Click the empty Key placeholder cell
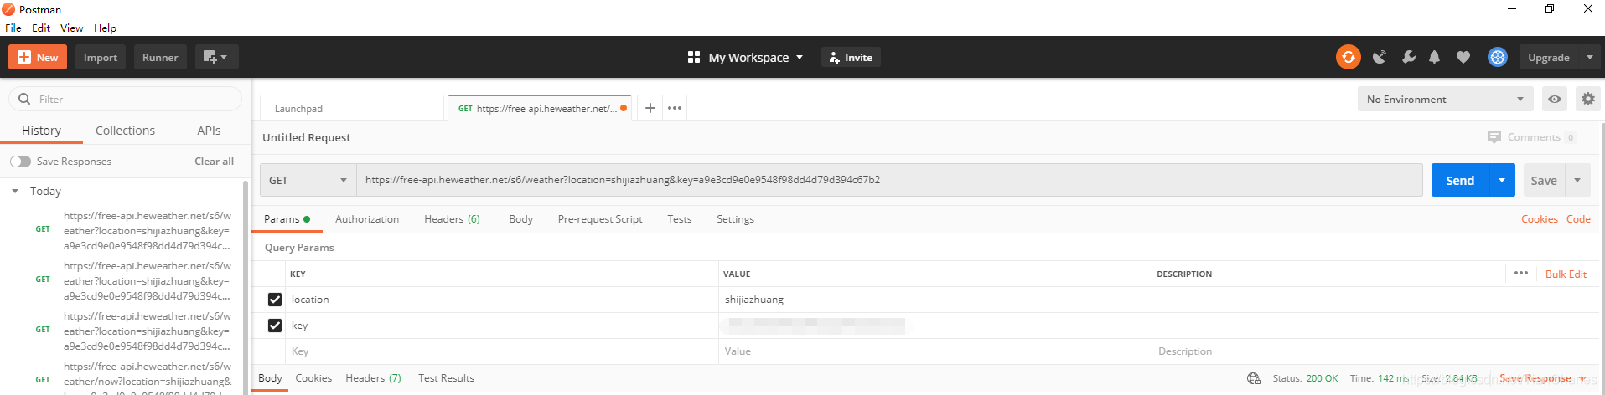This screenshot has height=395, width=1605. click(501, 351)
